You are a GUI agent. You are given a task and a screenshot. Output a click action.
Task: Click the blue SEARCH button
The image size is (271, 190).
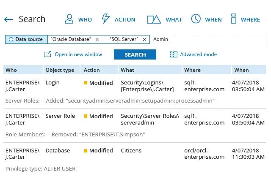(x=135, y=54)
